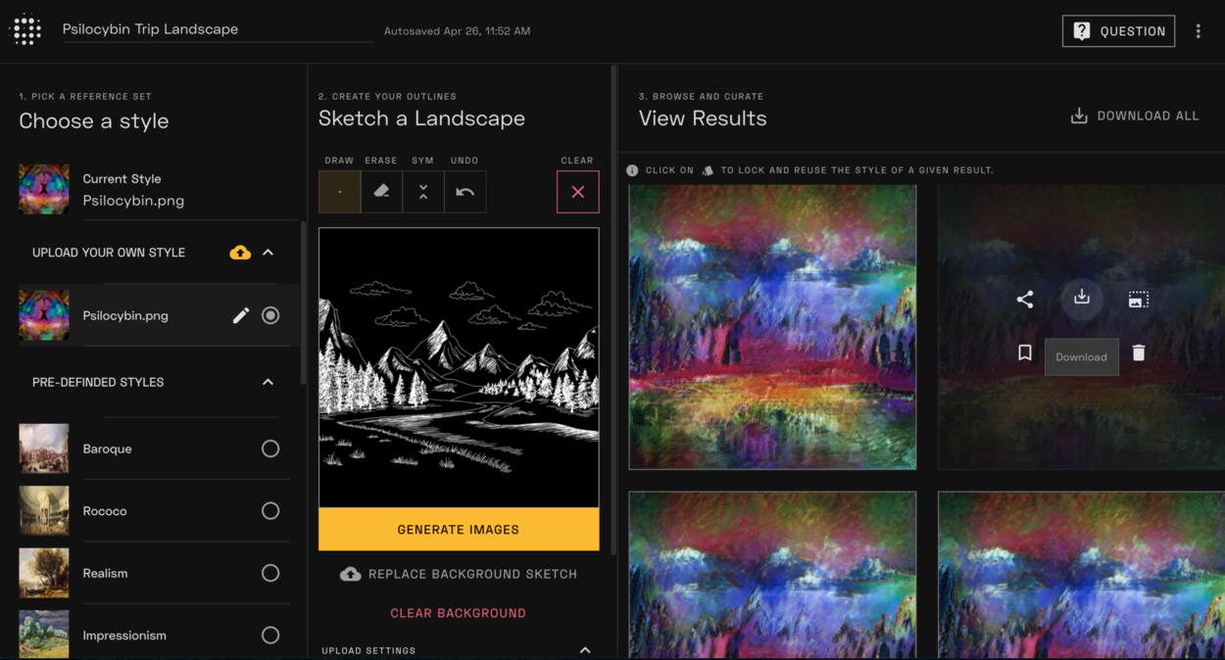
Task: Bookmark the hovered result image
Action: [1025, 353]
